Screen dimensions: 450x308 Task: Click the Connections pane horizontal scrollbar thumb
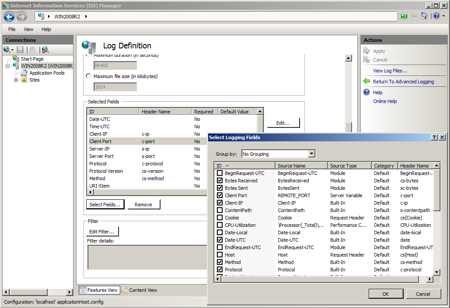[28, 292]
